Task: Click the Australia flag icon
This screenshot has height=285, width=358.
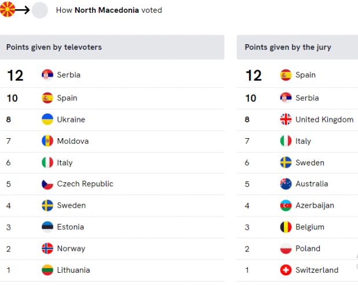Action: click(x=286, y=184)
